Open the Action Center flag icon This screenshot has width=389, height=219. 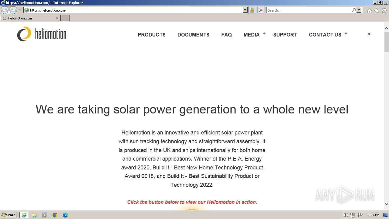(x=360, y=215)
